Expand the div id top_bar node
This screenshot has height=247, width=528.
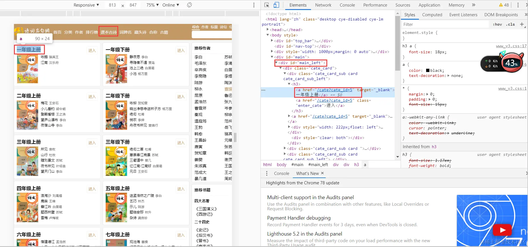click(272, 41)
